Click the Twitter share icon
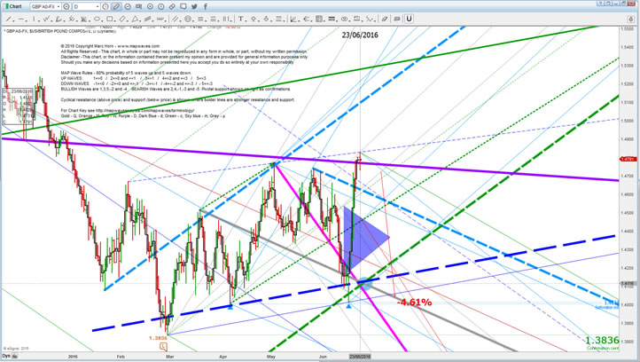Viewport: 640px width, 362px height. click(194, 7)
